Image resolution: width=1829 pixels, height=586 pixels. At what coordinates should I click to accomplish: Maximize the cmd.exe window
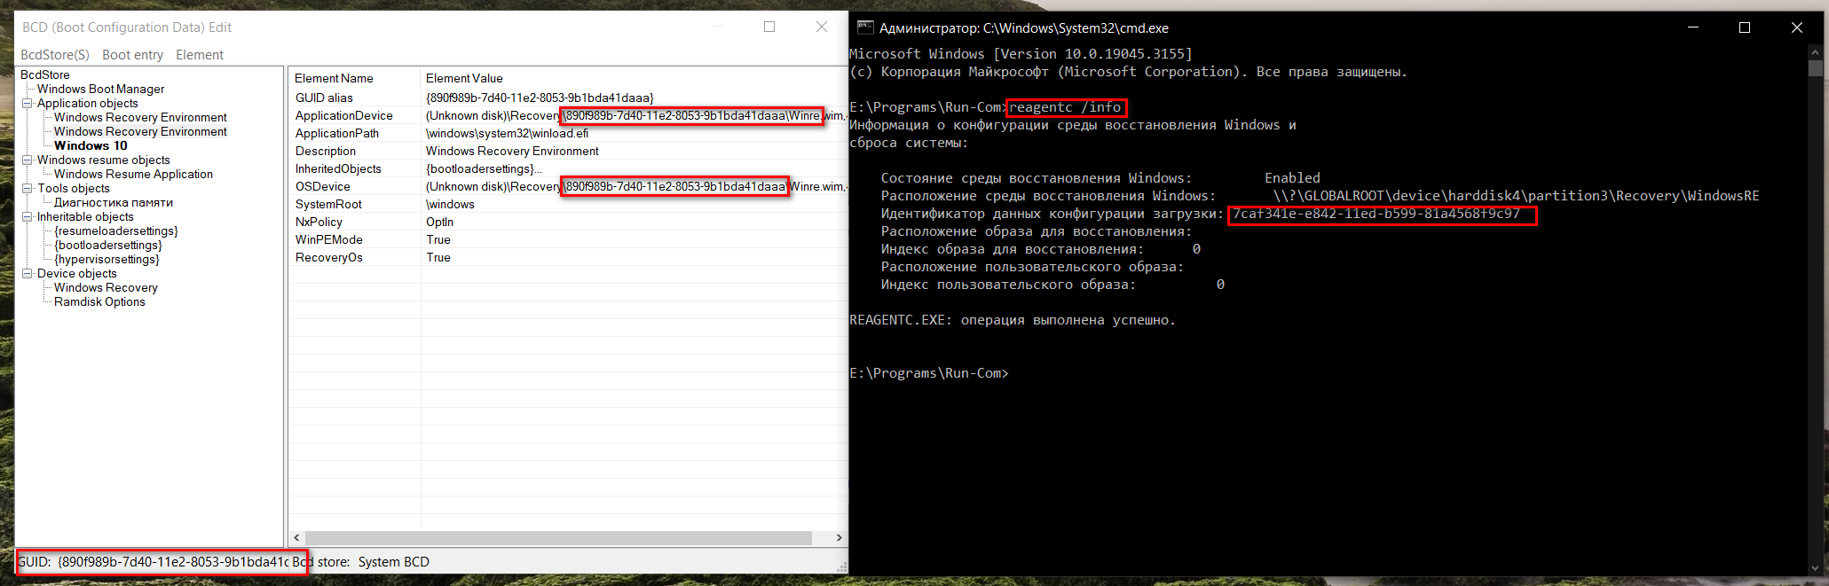coord(1745,27)
